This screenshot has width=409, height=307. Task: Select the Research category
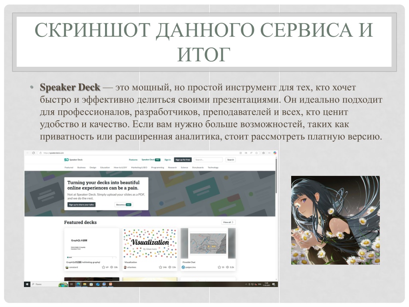point(173,167)
